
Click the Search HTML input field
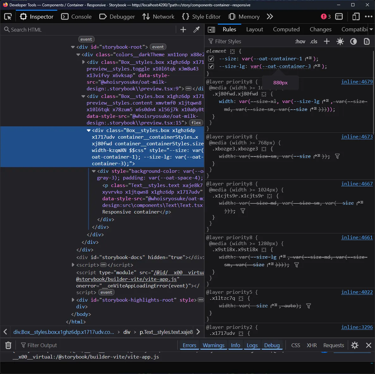coord(89,30)
